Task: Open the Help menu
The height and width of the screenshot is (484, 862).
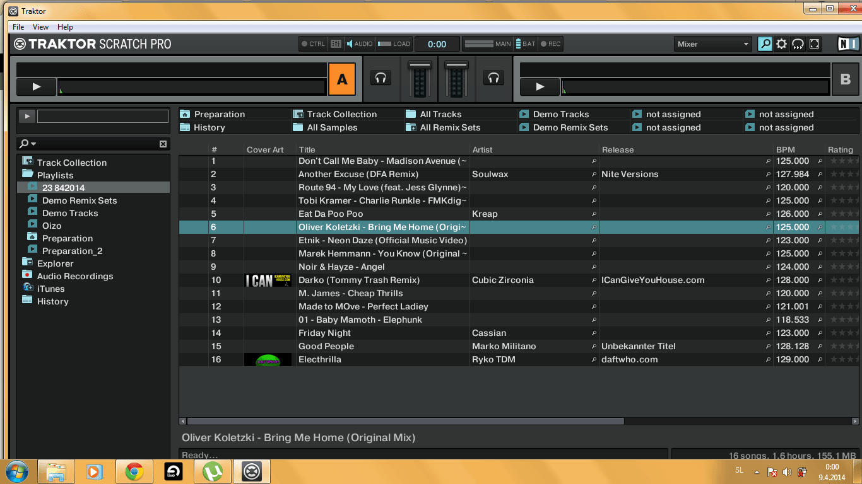Action: tap(65, 27)
